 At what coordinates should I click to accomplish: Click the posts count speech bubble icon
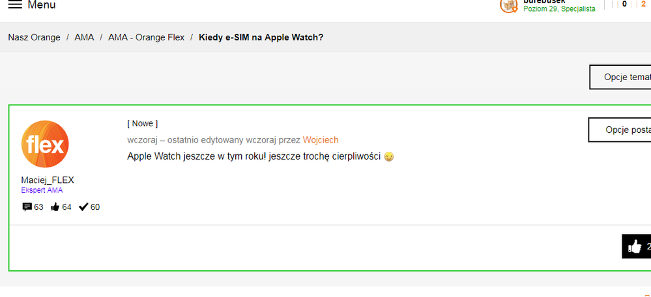(27, 207)
